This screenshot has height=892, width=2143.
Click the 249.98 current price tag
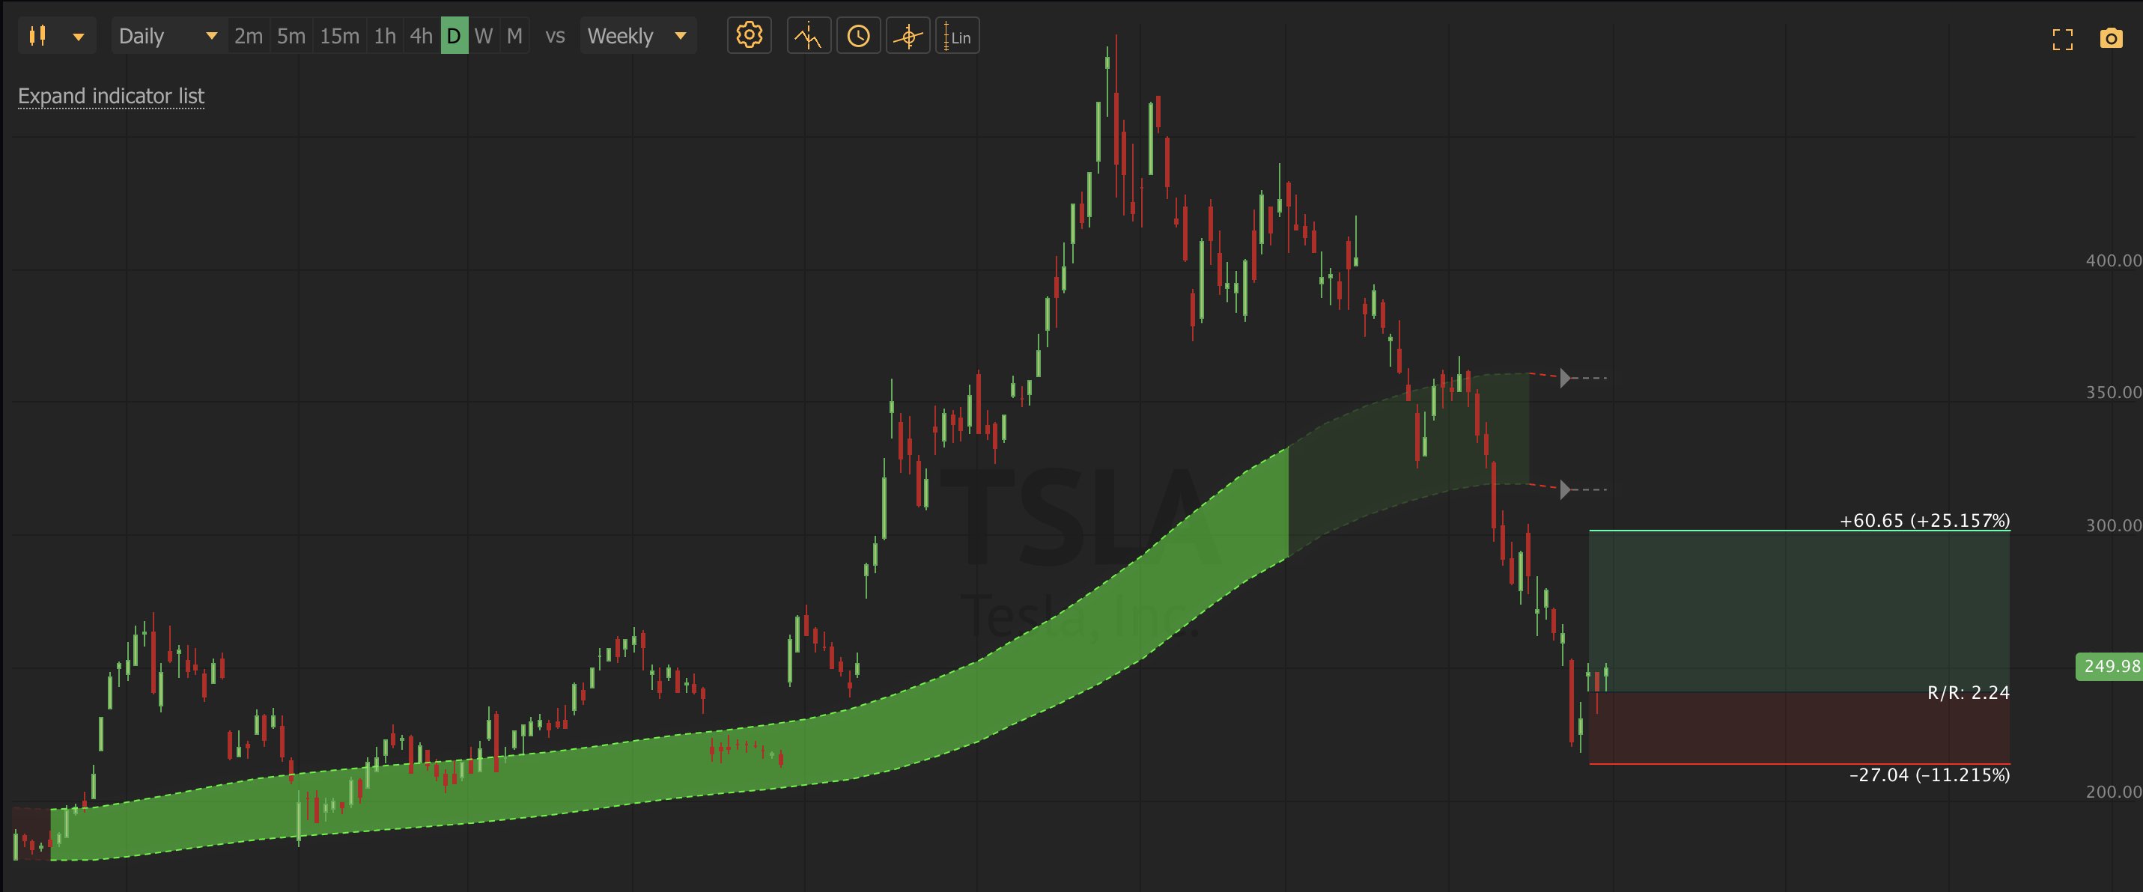tap(2109, 666)
